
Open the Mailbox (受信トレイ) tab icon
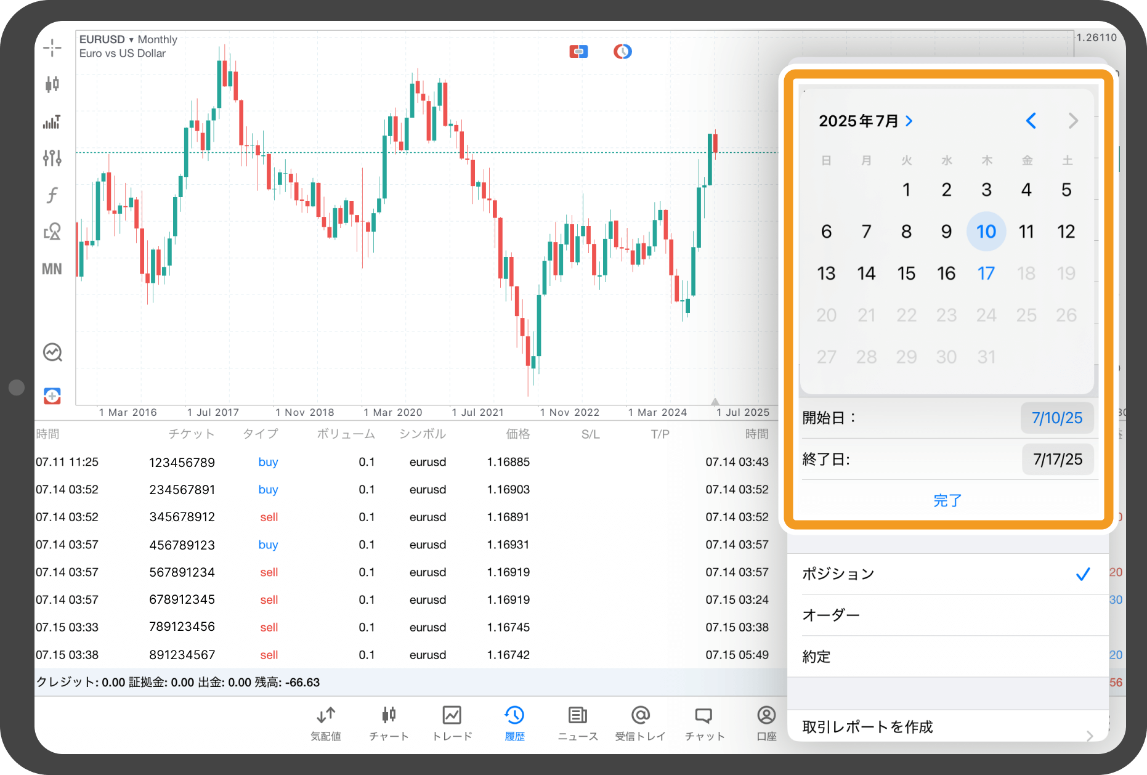tap(640, 723)
